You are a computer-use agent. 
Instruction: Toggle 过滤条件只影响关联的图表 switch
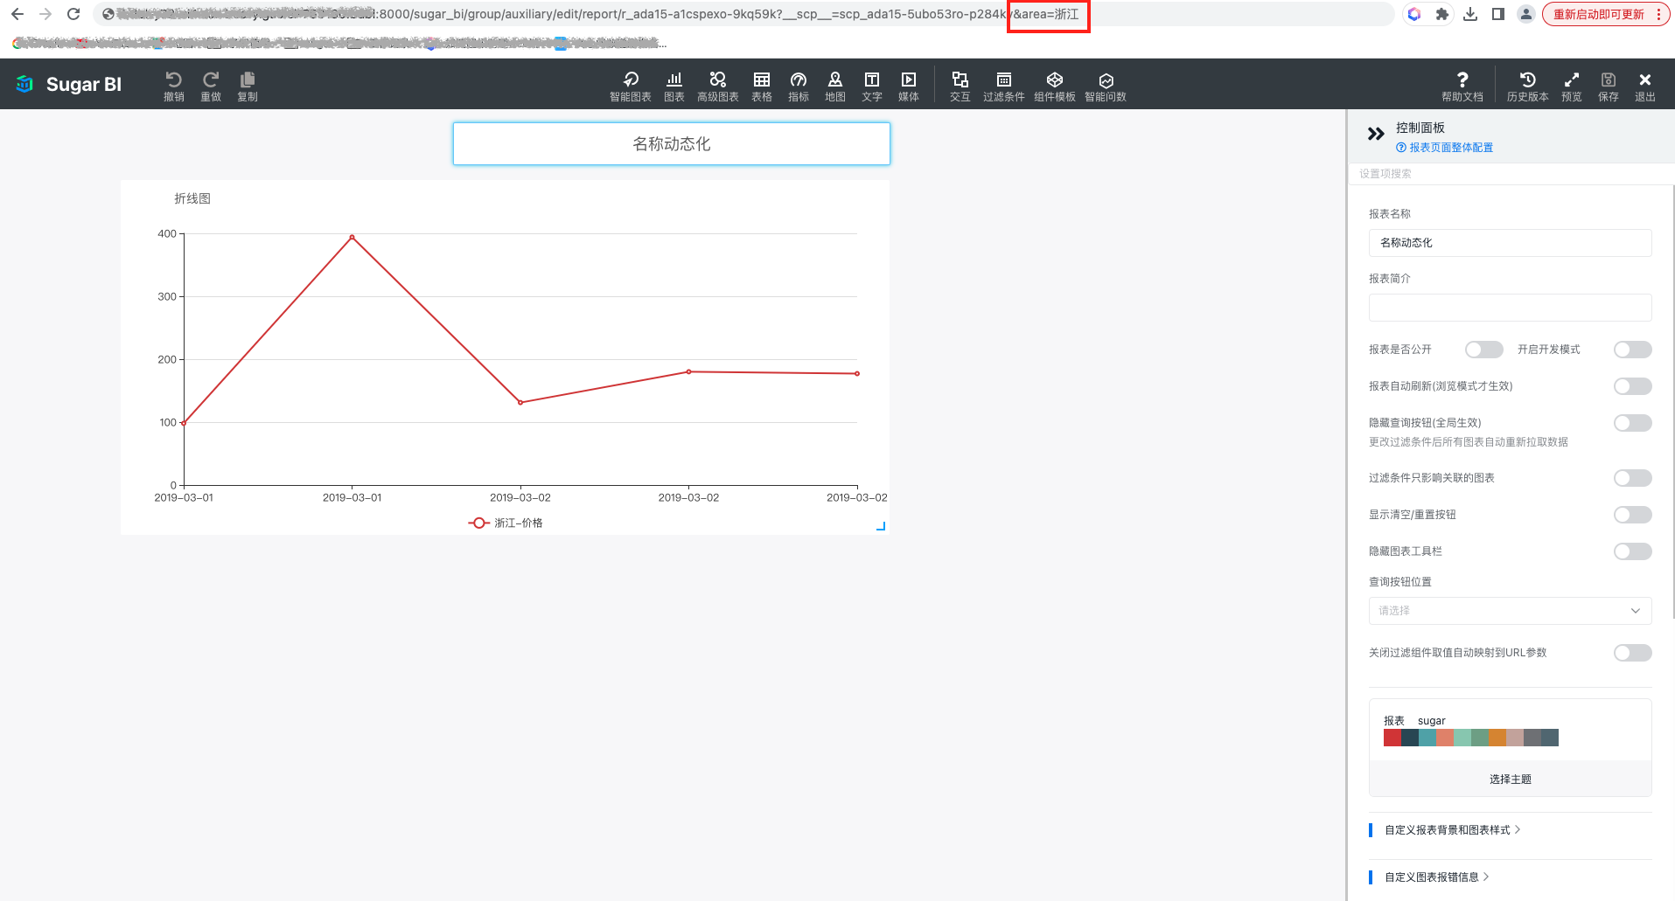1632,478
